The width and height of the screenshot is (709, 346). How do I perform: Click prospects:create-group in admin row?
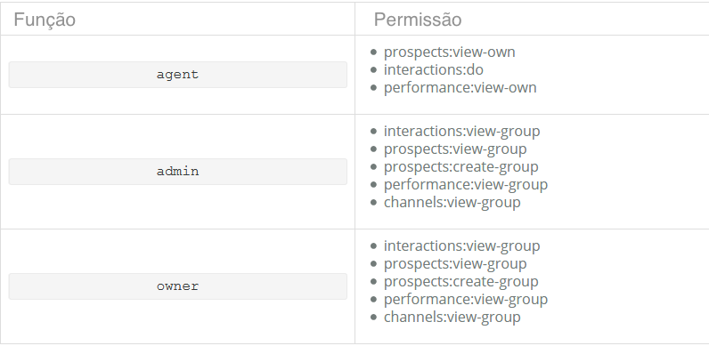click(x=460, y=166)
